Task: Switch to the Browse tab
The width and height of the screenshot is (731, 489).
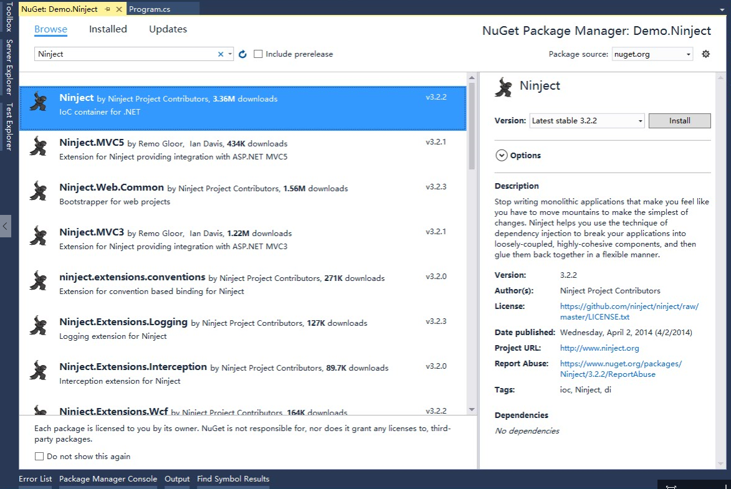Action: (51, 29)
